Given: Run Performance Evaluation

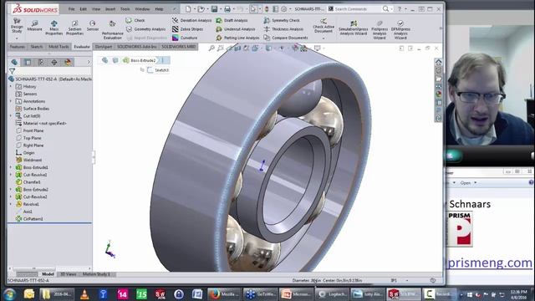Looking at the screenshot, I should 112,29.
